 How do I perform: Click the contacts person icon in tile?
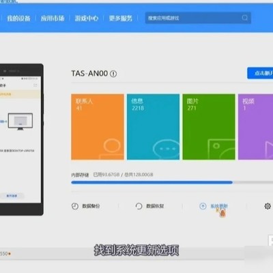click(111, 149)
